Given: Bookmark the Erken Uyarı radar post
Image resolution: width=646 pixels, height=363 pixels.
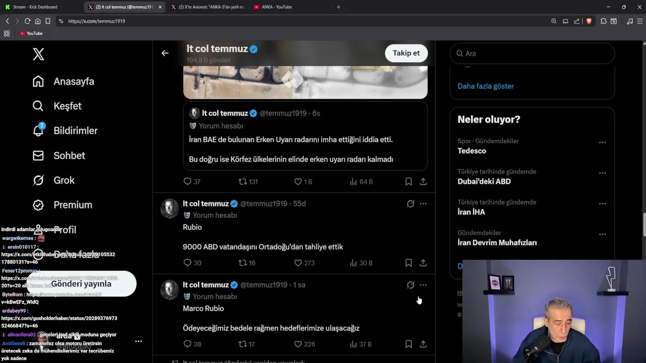Looking at the screenshot, I should (x=408, y=181).
